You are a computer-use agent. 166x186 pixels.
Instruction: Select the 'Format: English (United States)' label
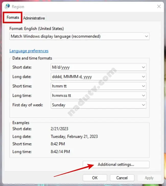tap(37, 29)
